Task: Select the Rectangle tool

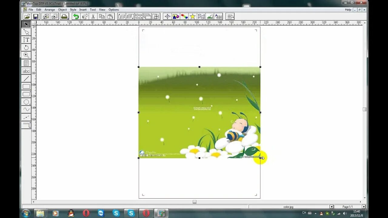Action: click(26, 87)
